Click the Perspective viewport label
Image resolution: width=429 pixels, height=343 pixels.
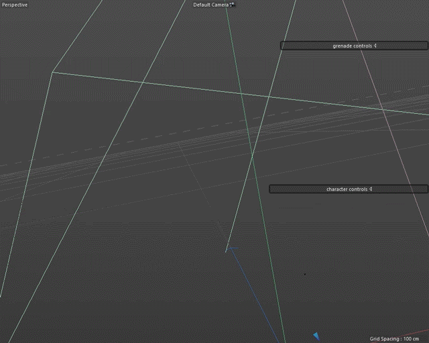click(x=15, y=5)
